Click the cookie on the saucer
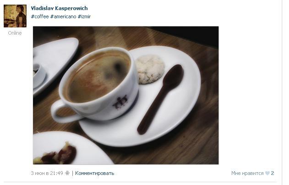 (150, 69)
